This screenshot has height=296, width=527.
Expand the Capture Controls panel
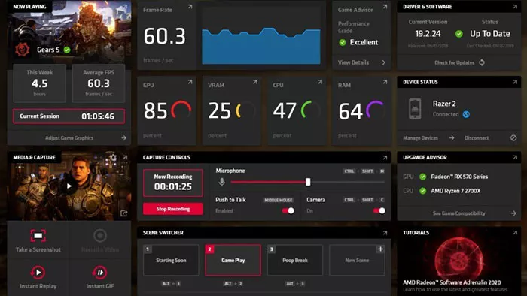click(x=385, y=158)
